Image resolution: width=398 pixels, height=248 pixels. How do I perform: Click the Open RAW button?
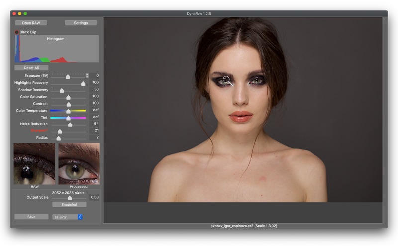31,23
